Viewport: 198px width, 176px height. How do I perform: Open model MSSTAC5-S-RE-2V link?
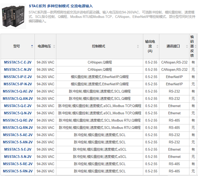click(18, 164)
